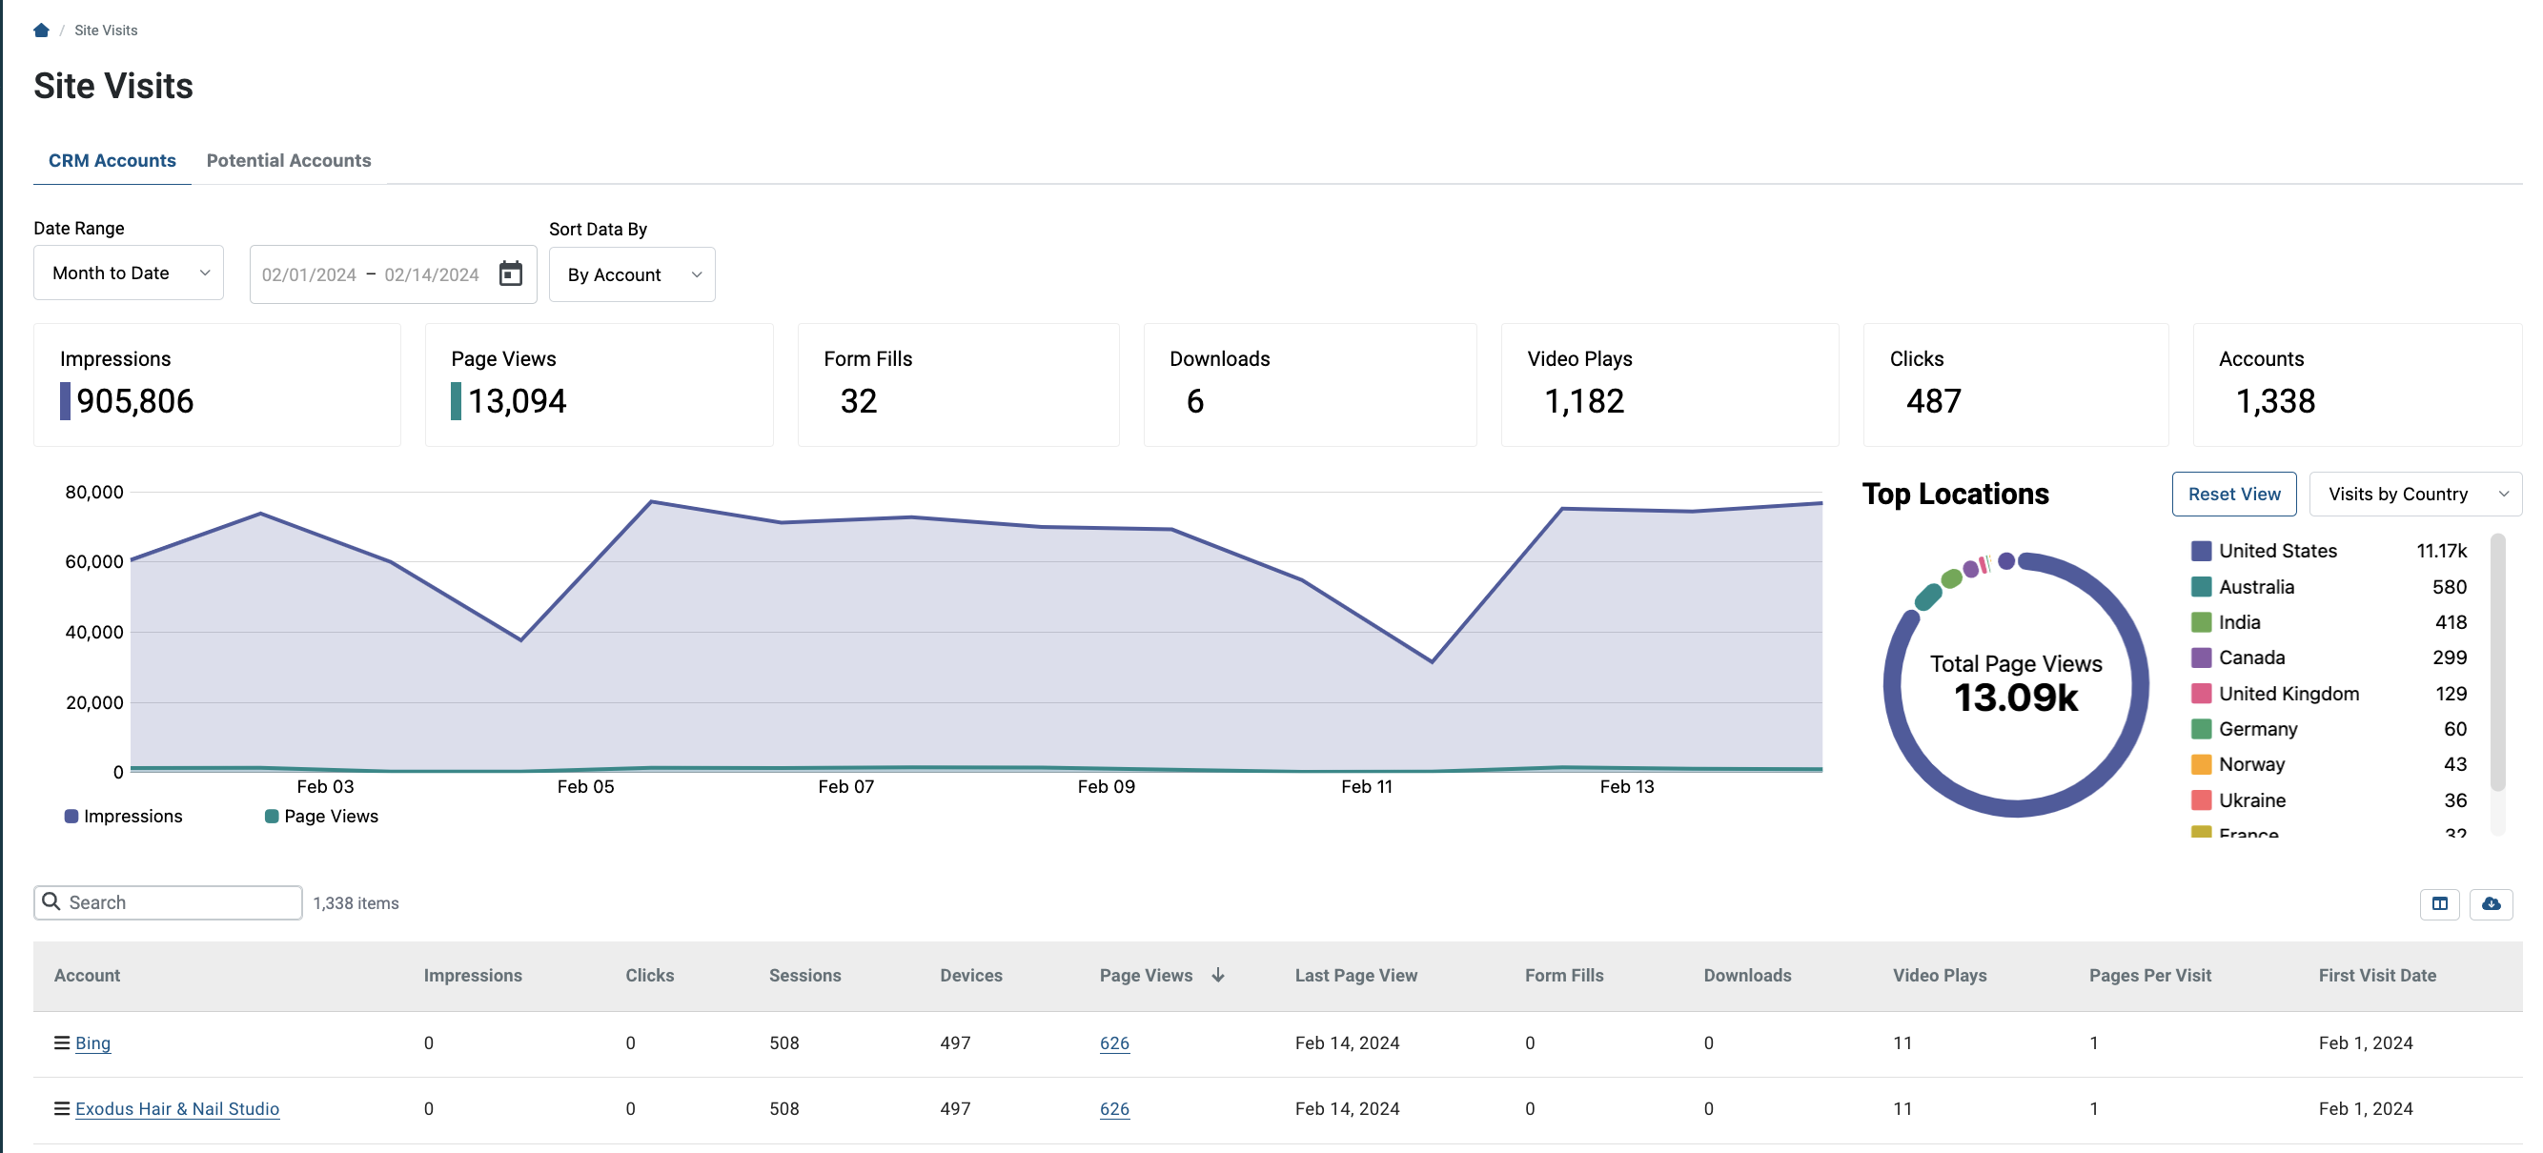Open the Bing account link

(x=92, y=1042)
